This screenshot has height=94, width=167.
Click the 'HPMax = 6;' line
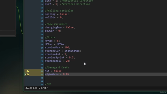pos(52,41)
